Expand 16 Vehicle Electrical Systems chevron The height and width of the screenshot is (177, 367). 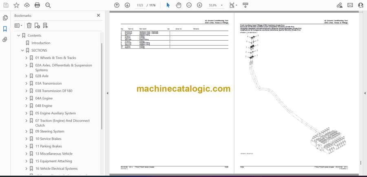[26, 168]
